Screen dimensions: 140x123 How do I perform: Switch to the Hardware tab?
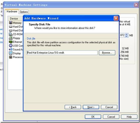pyautogui.click(x=12, y=12)
